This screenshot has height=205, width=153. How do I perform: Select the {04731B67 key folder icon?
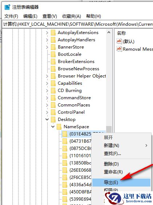click(65, 141)
